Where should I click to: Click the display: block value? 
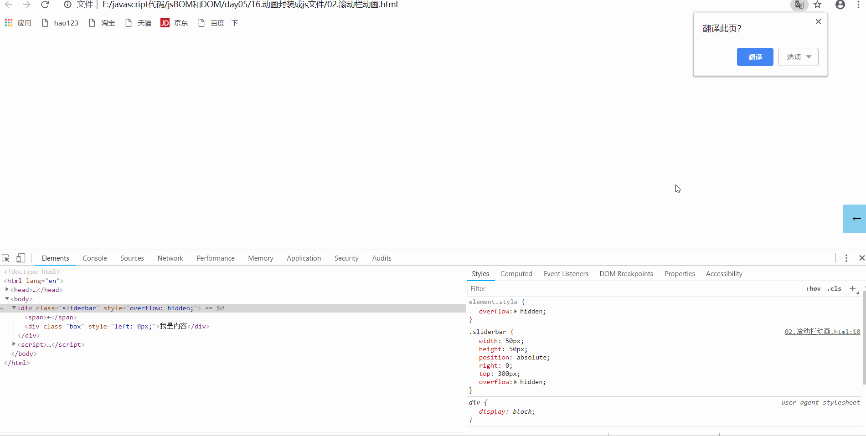tap(522, 411)
